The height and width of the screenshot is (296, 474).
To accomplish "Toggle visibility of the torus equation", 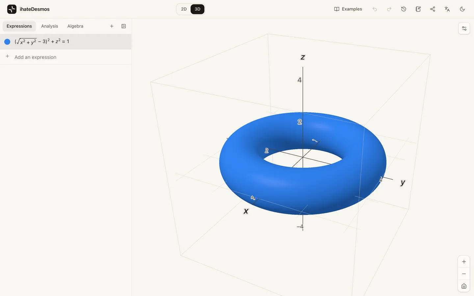I will click(7, 42).
